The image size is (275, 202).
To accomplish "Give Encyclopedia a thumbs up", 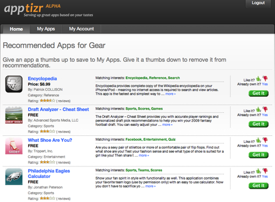I will point(258,79).
